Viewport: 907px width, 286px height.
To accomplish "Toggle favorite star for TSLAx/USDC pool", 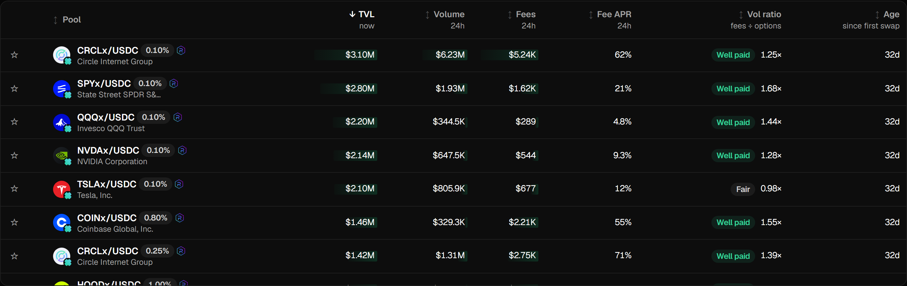I will [x=15, y=189].
